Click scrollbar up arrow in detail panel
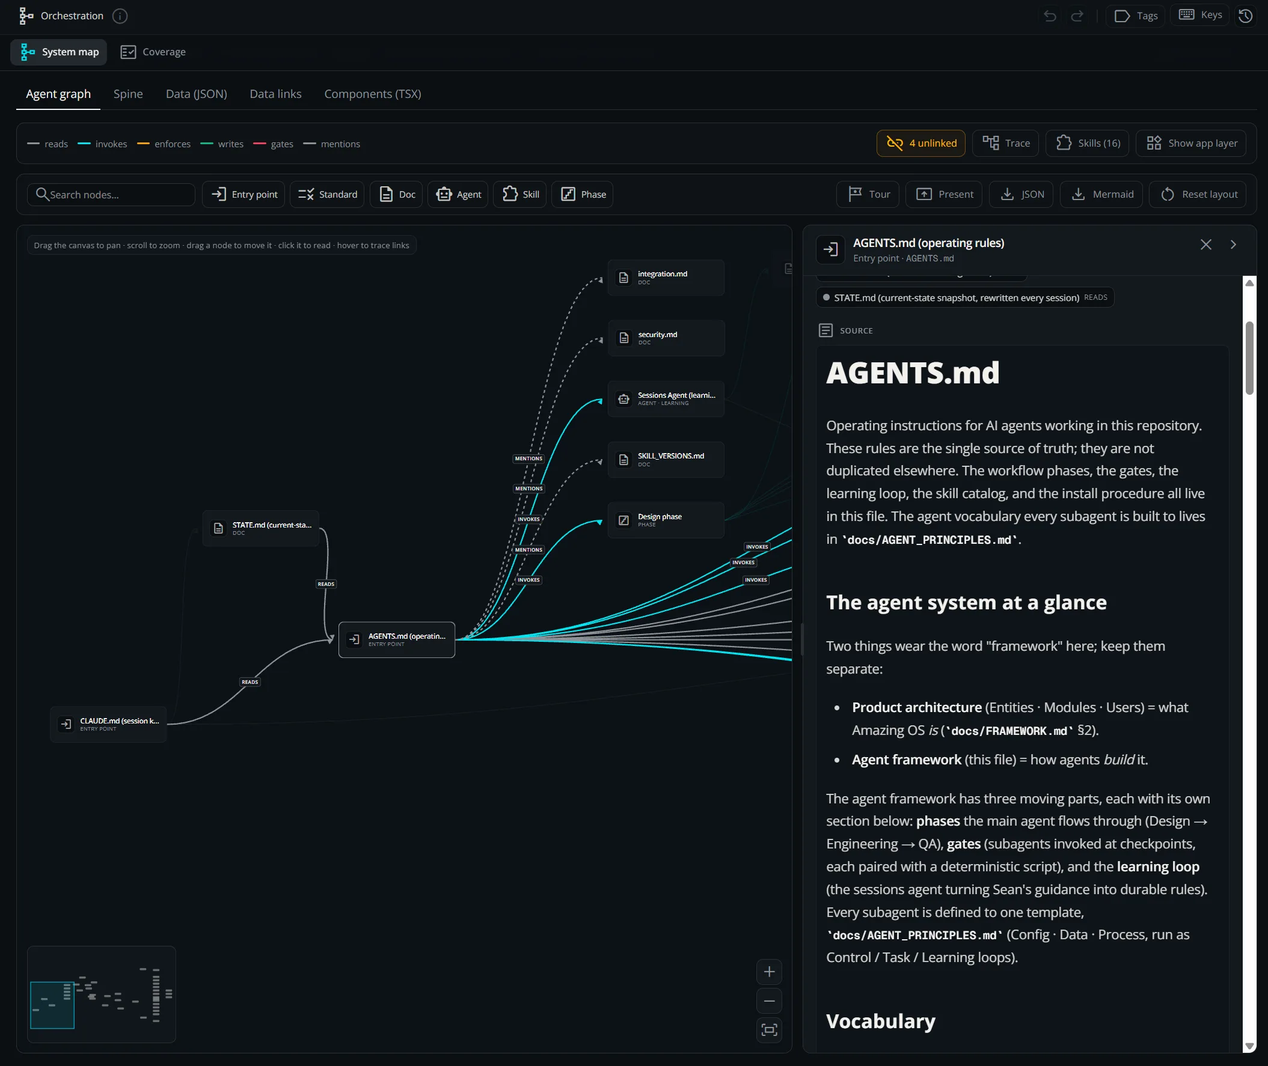 pos(1249,283)
